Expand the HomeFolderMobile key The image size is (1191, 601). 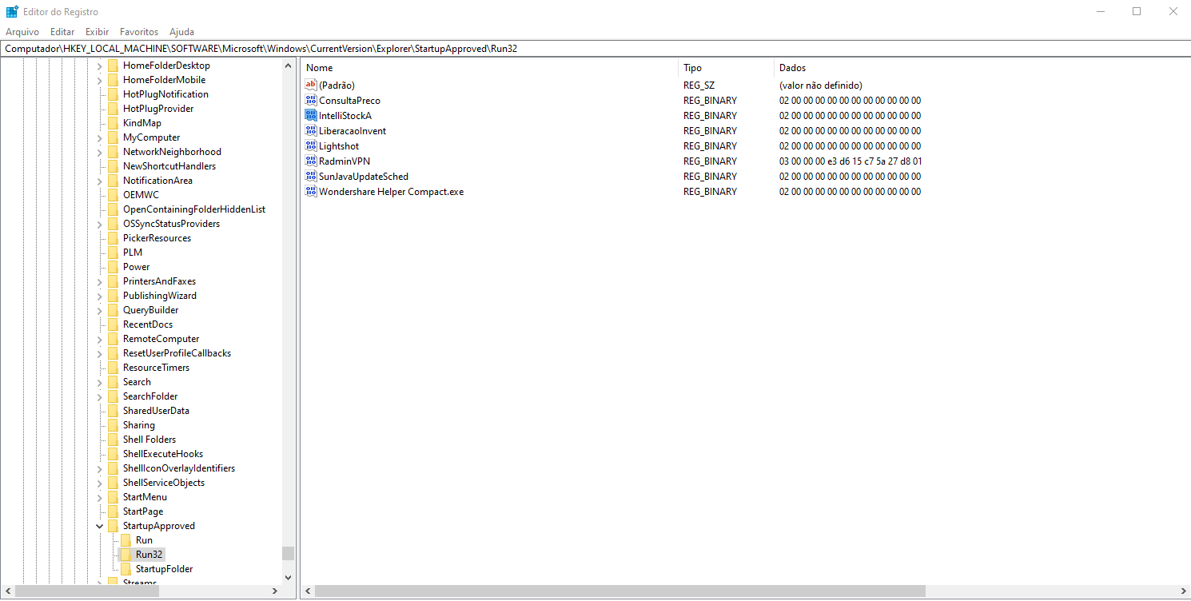click(x=100, y=80)
